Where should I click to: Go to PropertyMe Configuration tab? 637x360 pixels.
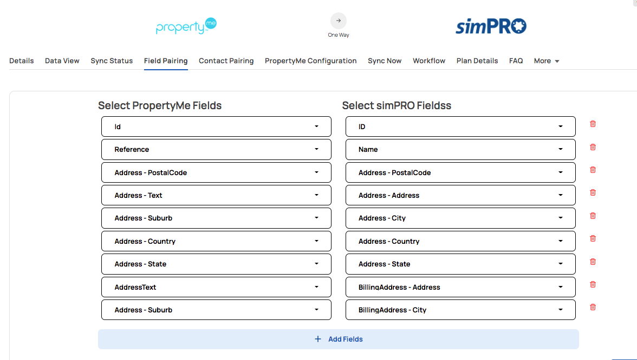tap(310, 61)
